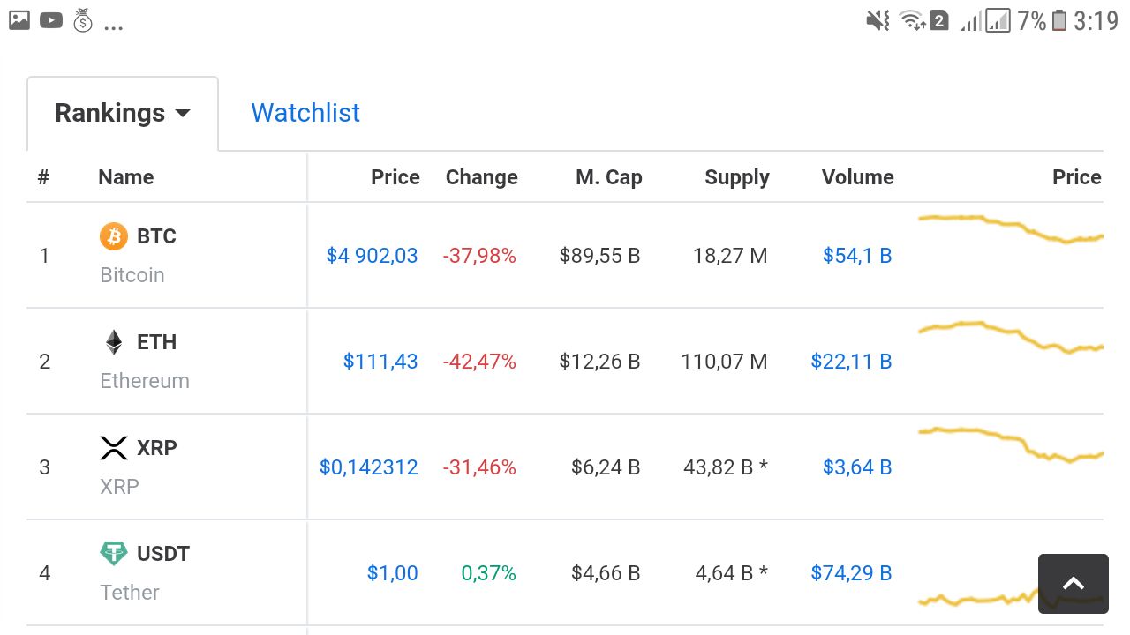The height and width of the screenshot is (635, 1130).
Task: Open the XRP ticker link
Action: (x=157, y=448)
